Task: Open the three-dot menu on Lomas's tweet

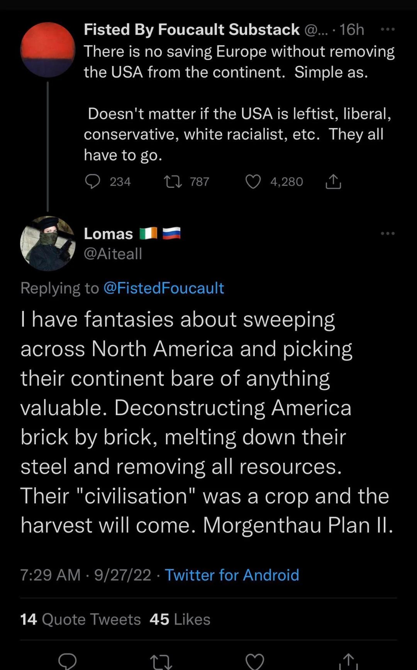Action: [x=388, y=233]
